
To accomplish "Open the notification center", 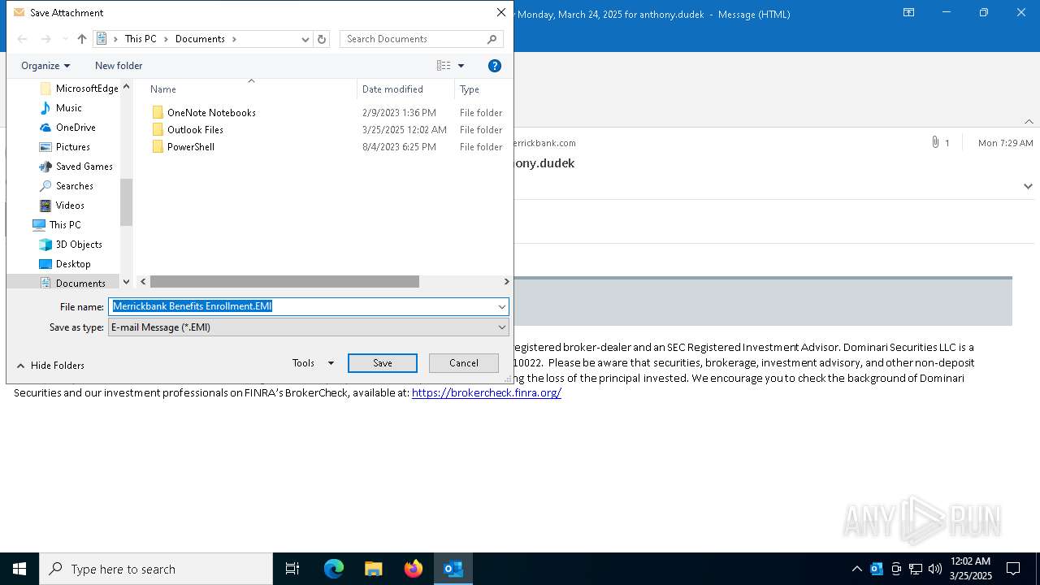I will pyautogui.click(x=1013, y=569).
